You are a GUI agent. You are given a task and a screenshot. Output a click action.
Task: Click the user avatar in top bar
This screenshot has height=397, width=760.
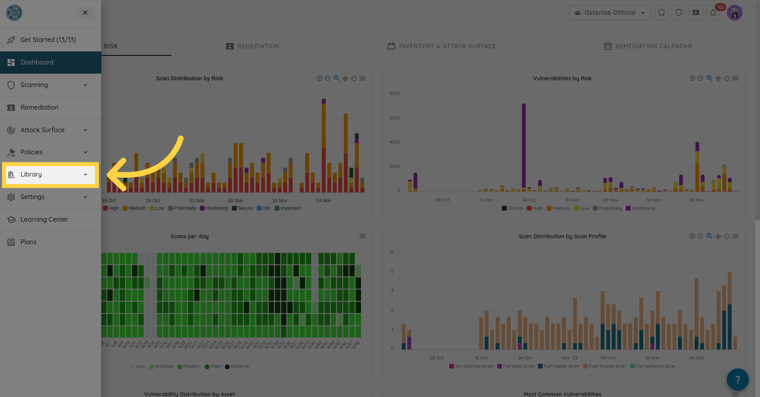pyautogui.click(x=735, y=13)
